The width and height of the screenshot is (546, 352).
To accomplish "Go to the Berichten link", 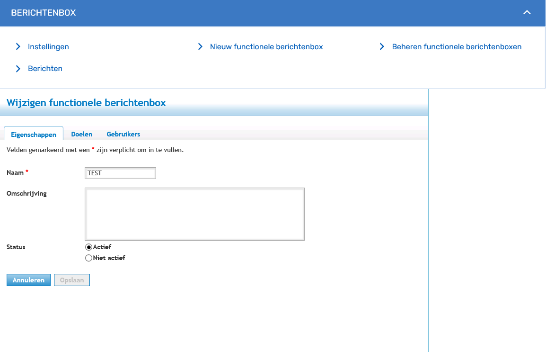I will pos(45,69).
